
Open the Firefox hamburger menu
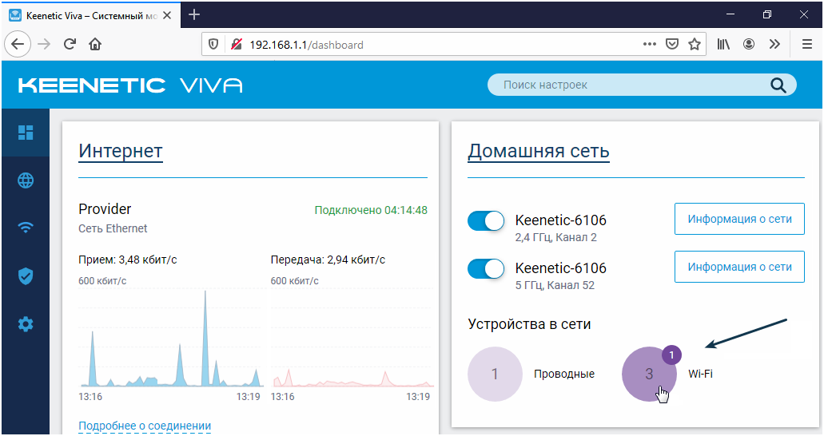(x=806, y=45)
